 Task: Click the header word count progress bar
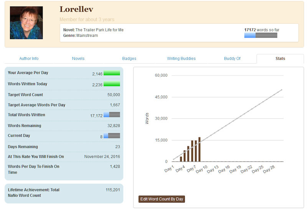(261, 35)
